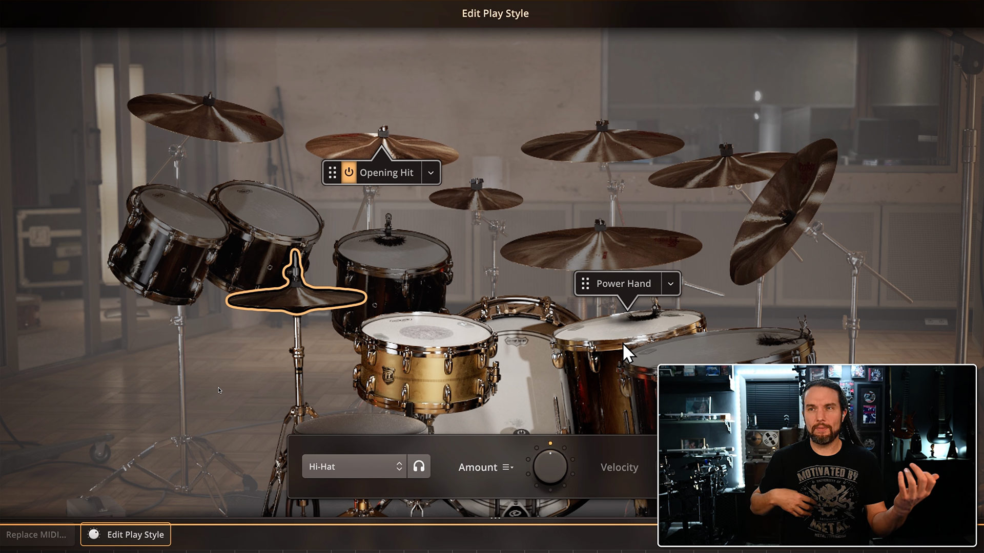
Task: Click the headphones audition icon
Action: click(x=419, y=466)
